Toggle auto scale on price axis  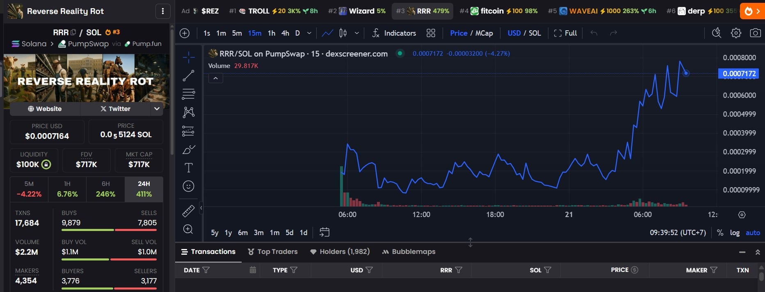pos(753,233)
